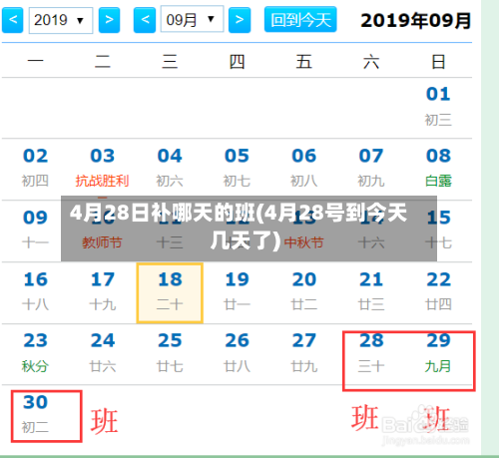Select date 23 秋分
This screenshot has height=458, width=499.
(35, 354)
